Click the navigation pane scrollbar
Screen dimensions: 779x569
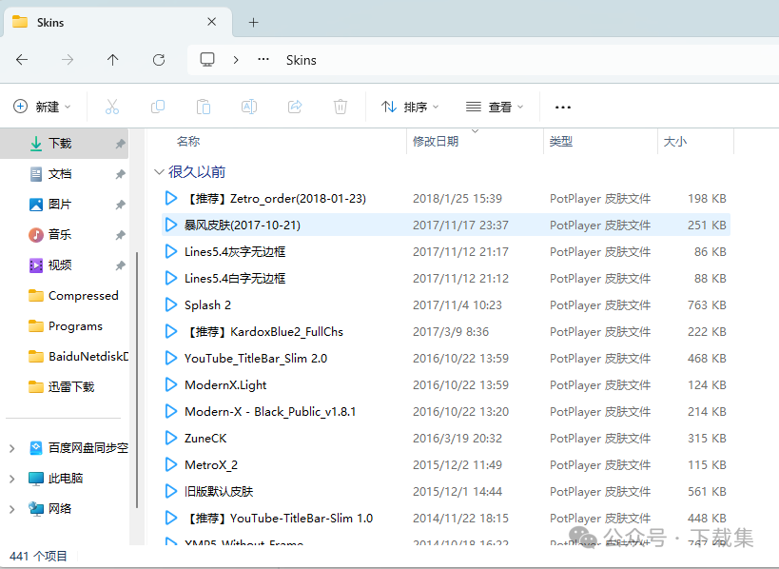(137, 381)
